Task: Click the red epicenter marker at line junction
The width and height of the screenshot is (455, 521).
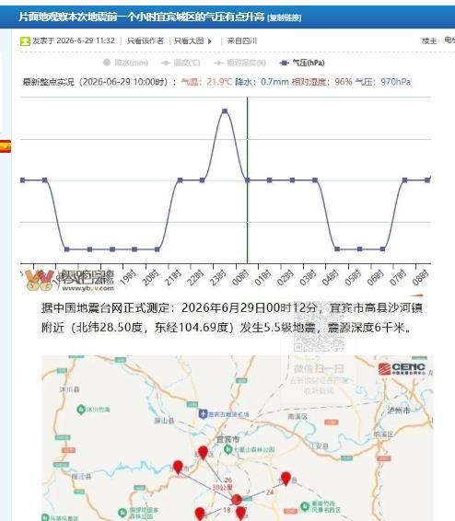Action: tap(237, 500)
